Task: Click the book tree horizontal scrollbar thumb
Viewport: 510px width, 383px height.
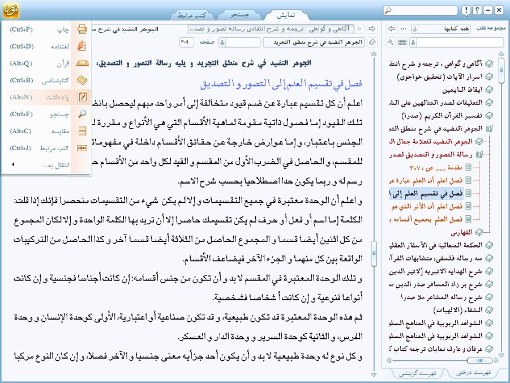Action: click(480, 360)
